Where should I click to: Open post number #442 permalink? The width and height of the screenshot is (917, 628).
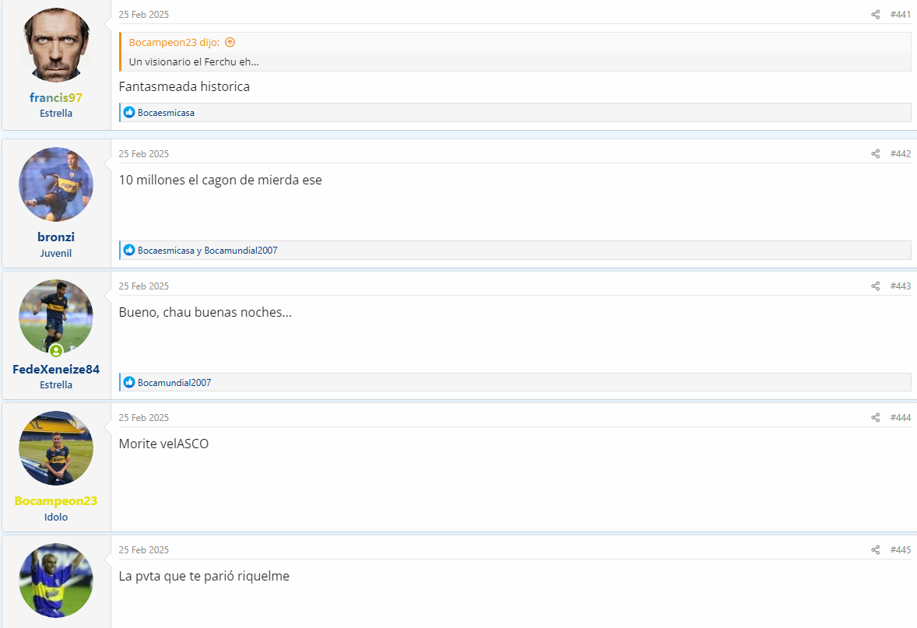[x=901, y=154]
